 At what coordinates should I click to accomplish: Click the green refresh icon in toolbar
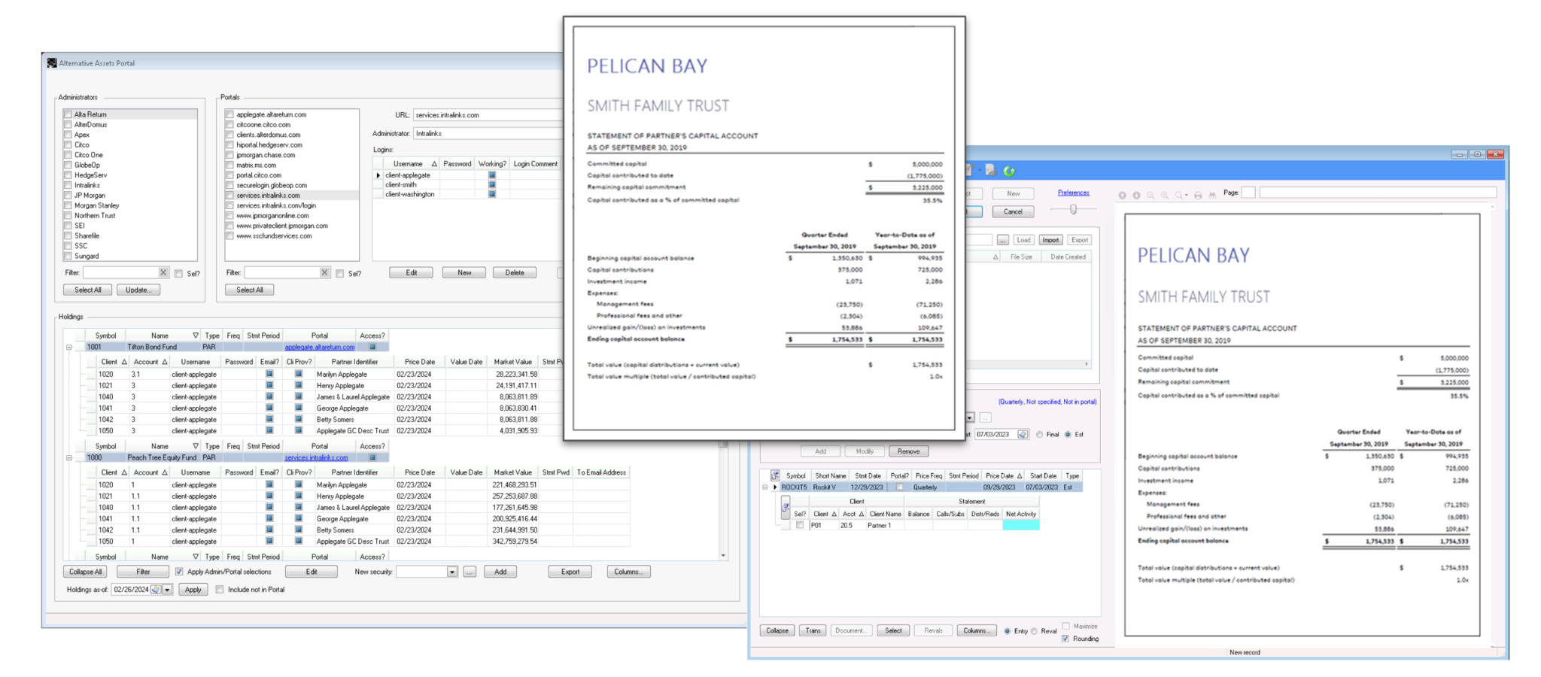[x=1009, y=171]
